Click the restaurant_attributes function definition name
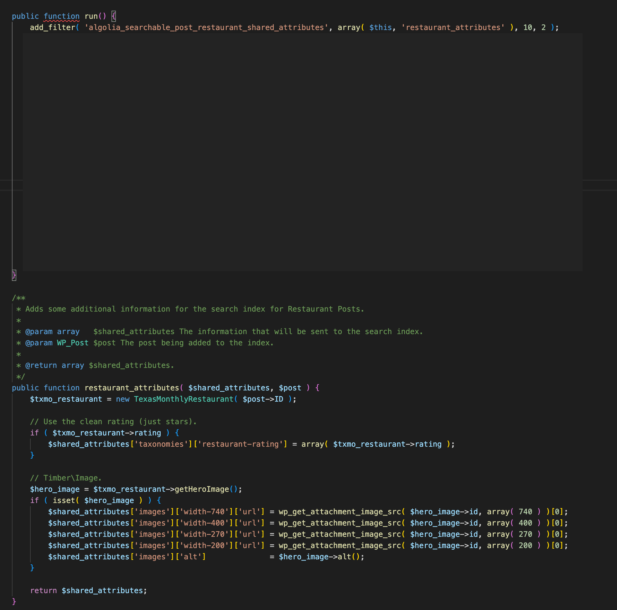This screenshot has height=610, width=617. coord(132,388)
